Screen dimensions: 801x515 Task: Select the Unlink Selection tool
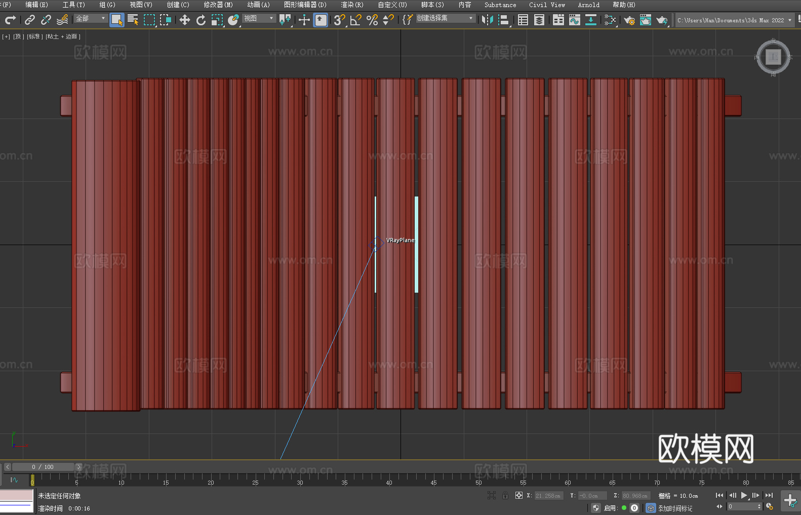pos(46,20)
